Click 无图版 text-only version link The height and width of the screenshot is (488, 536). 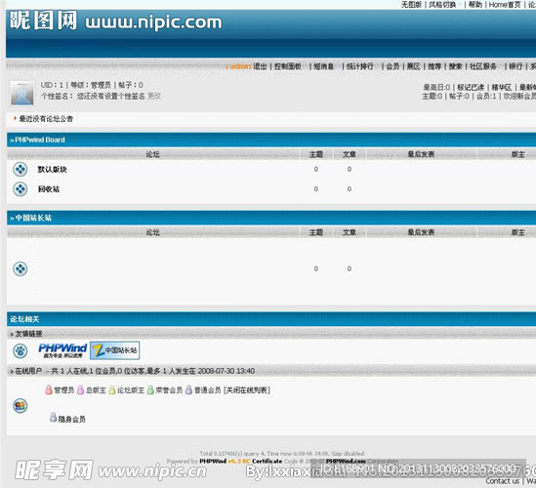[411, 5]
